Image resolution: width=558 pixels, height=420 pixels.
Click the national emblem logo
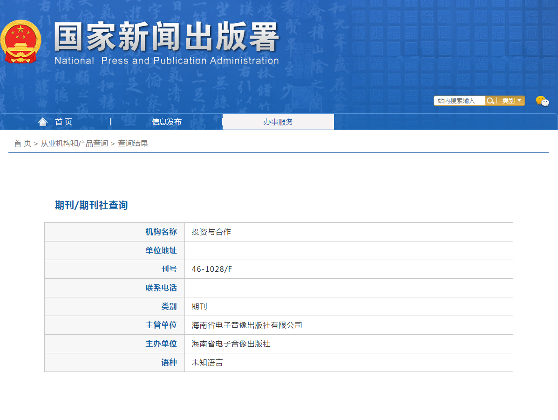point(20,42)
